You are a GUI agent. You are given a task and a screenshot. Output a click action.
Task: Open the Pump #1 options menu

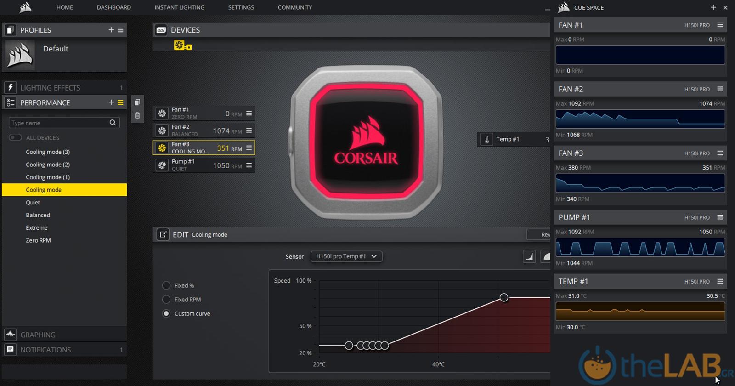pyautogui.click(x=249, y=165)
